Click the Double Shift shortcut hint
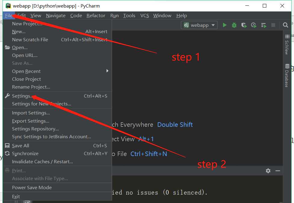294x203 pixels. tap(175, 124)
